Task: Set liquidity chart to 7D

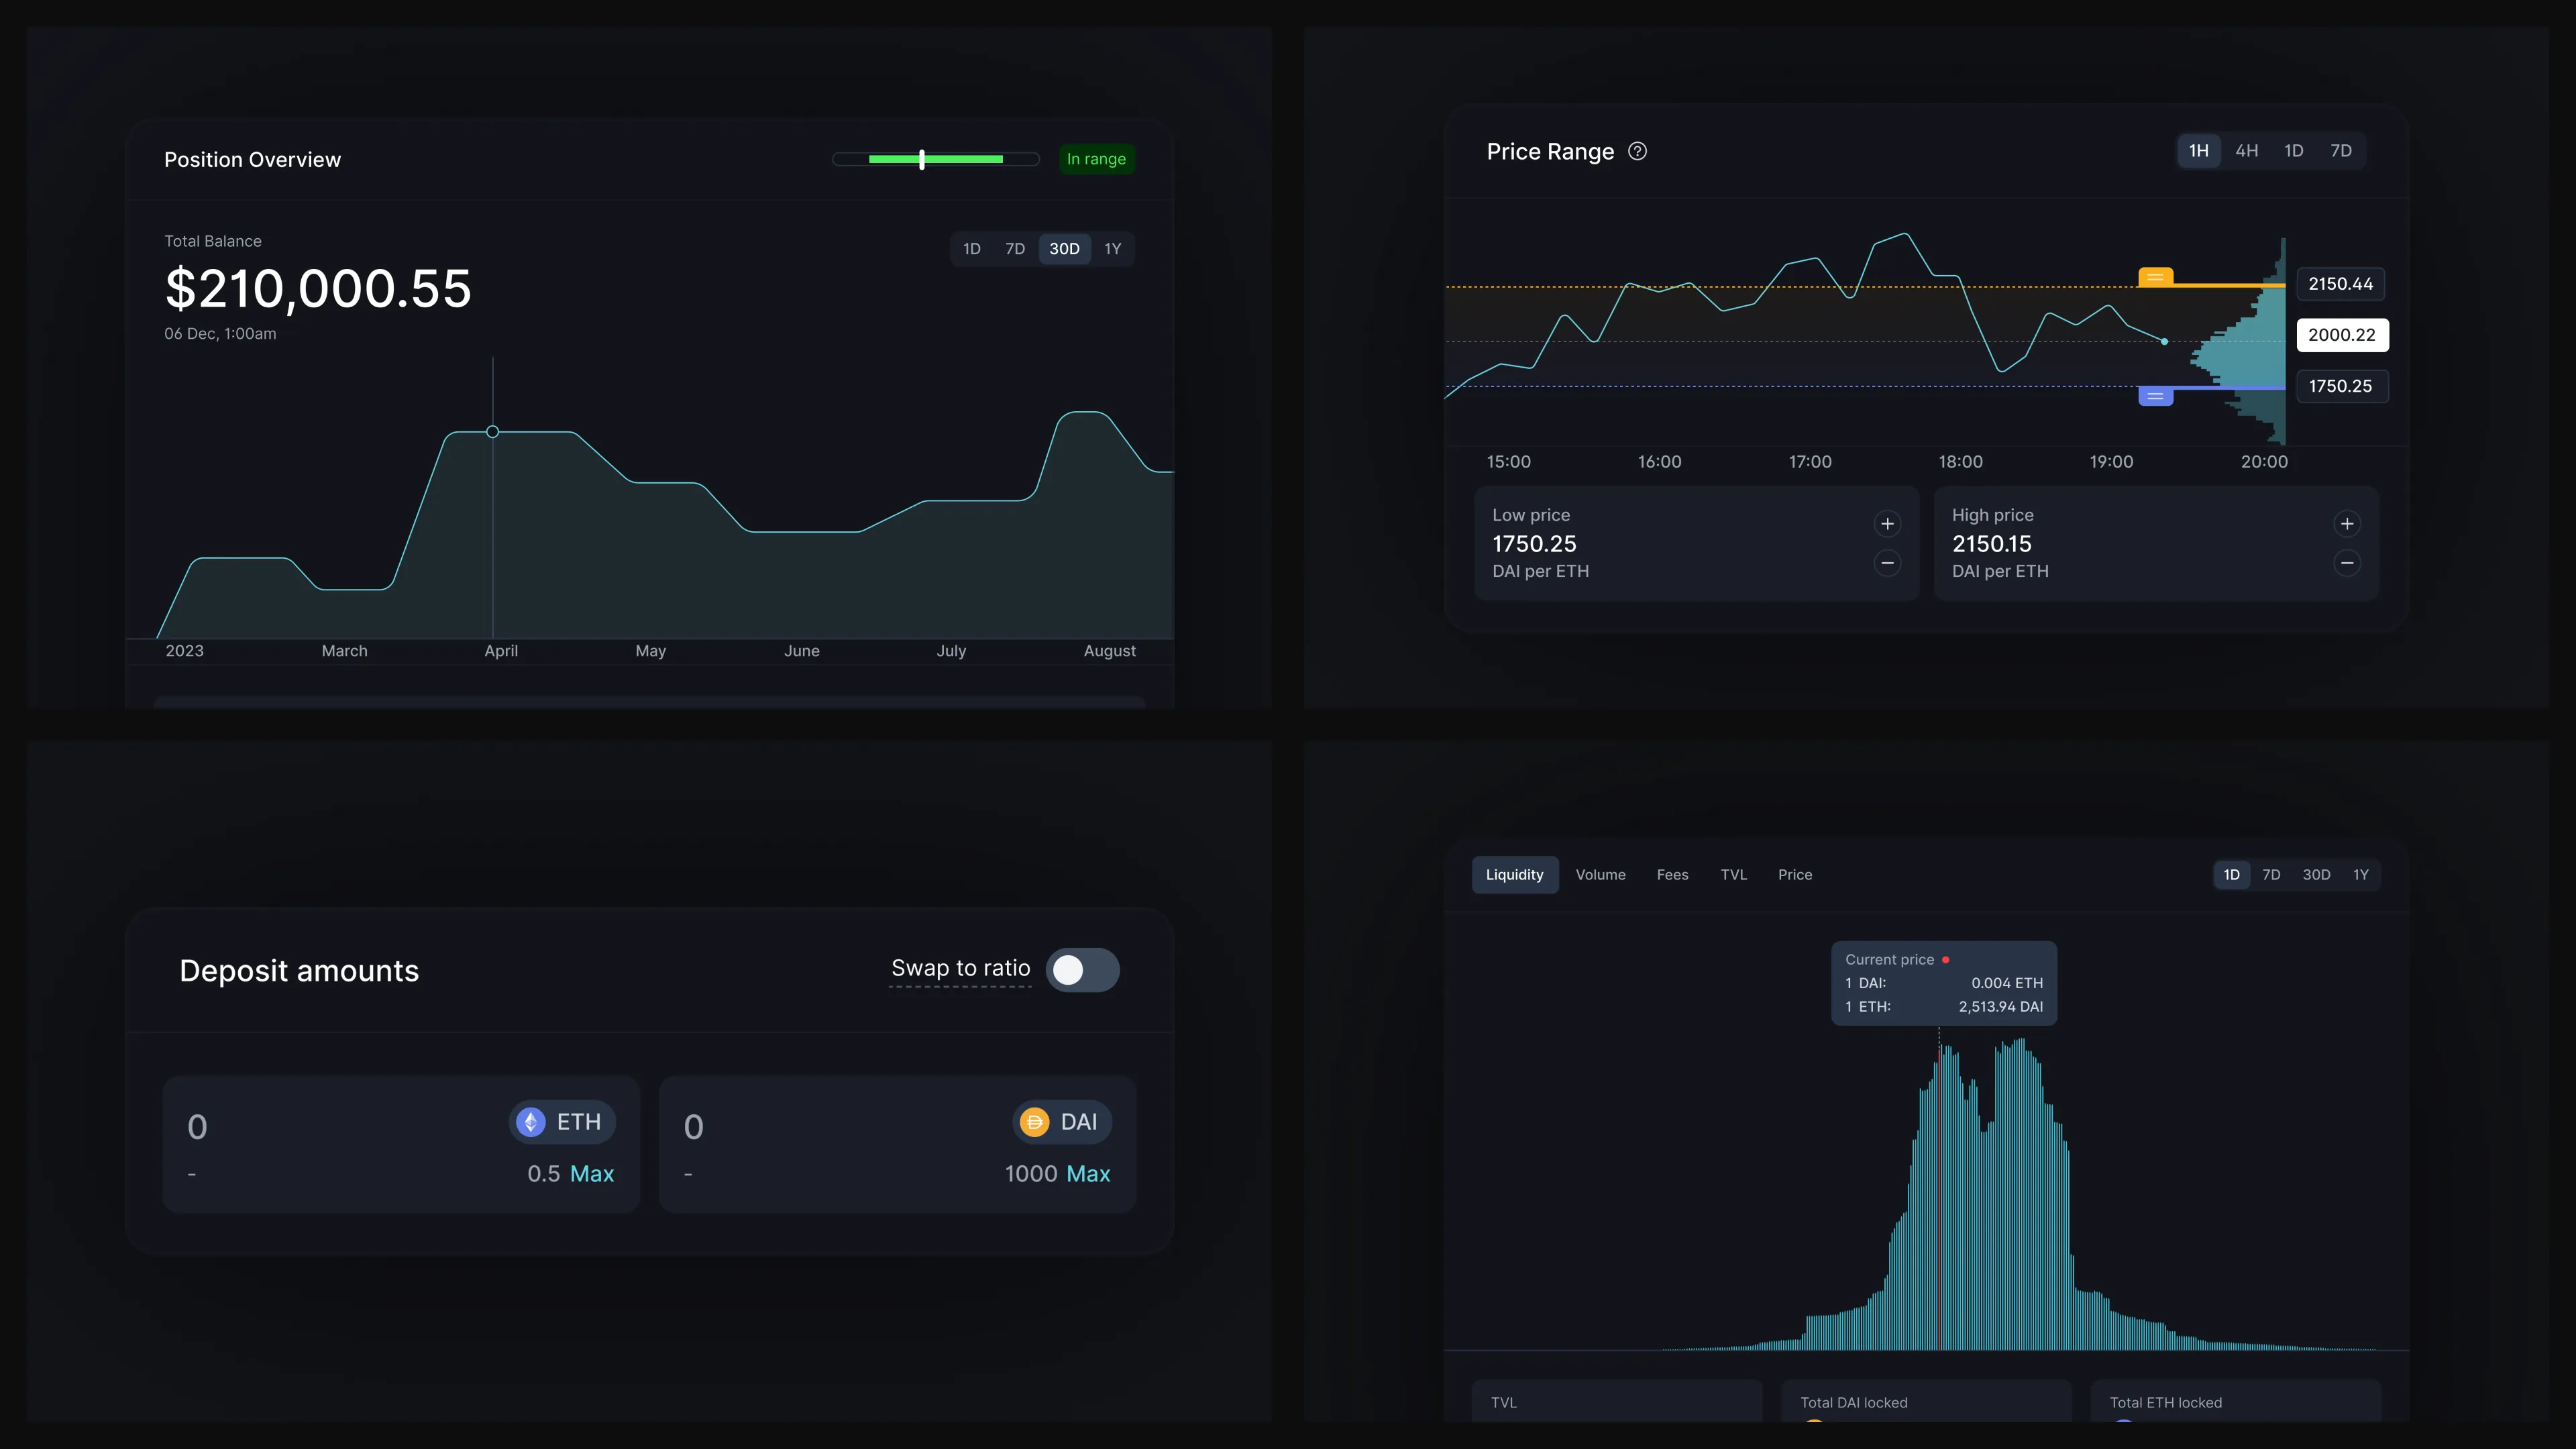Action: click(x=2271, y=875)
